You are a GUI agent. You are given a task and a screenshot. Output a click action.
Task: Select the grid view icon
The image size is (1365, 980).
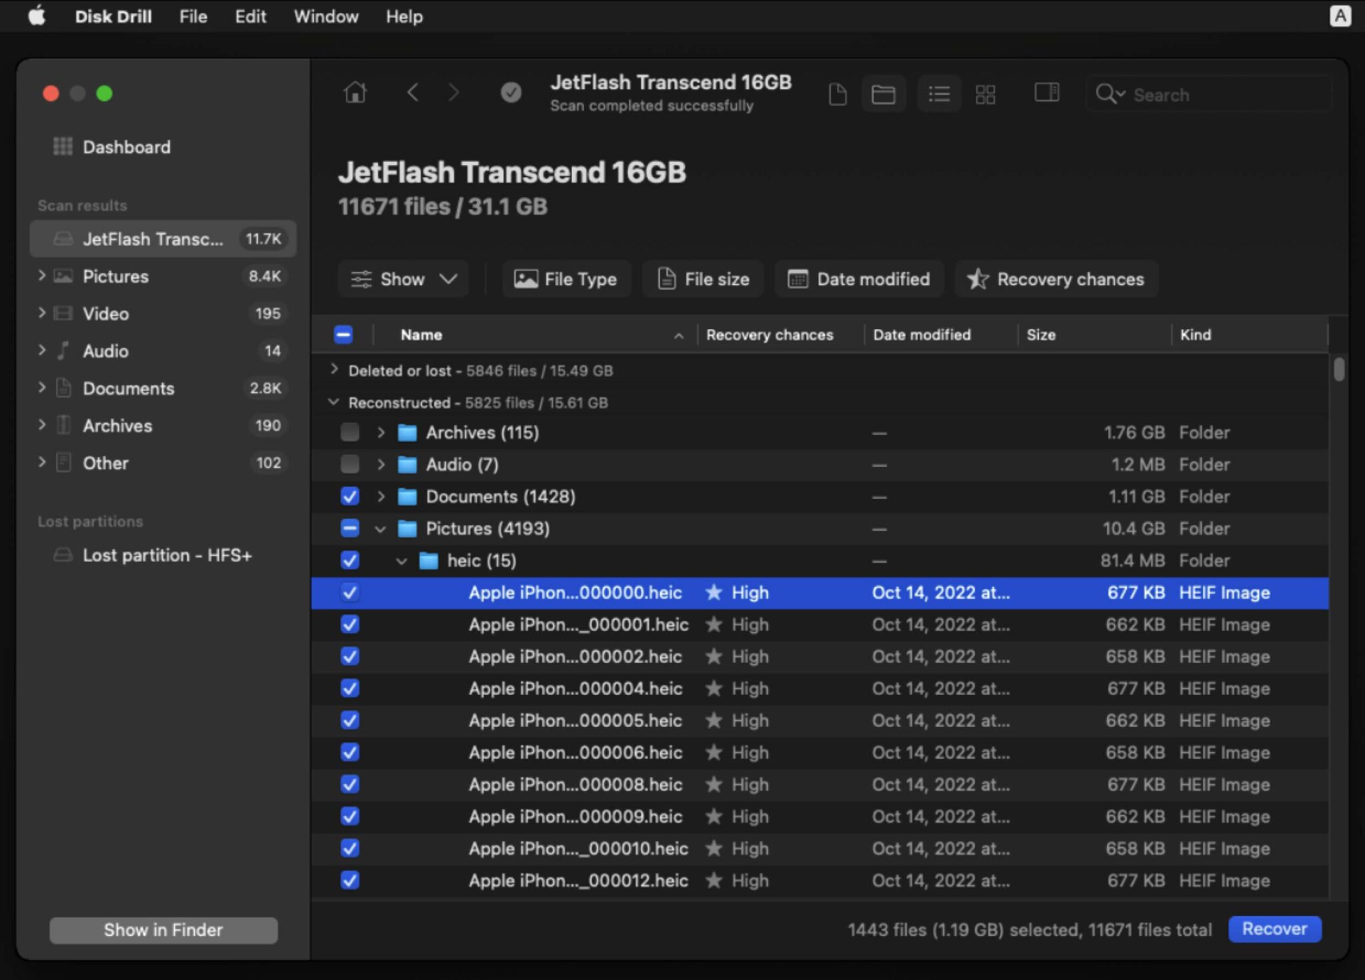point(985,94)
